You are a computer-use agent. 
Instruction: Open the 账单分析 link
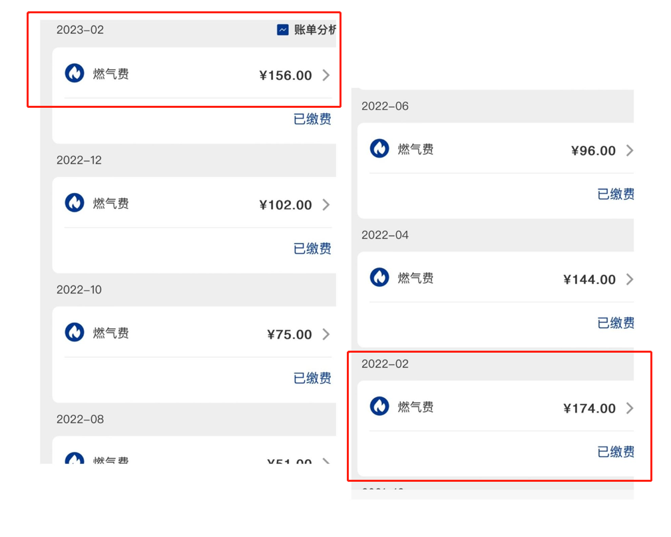click(315, 29)
